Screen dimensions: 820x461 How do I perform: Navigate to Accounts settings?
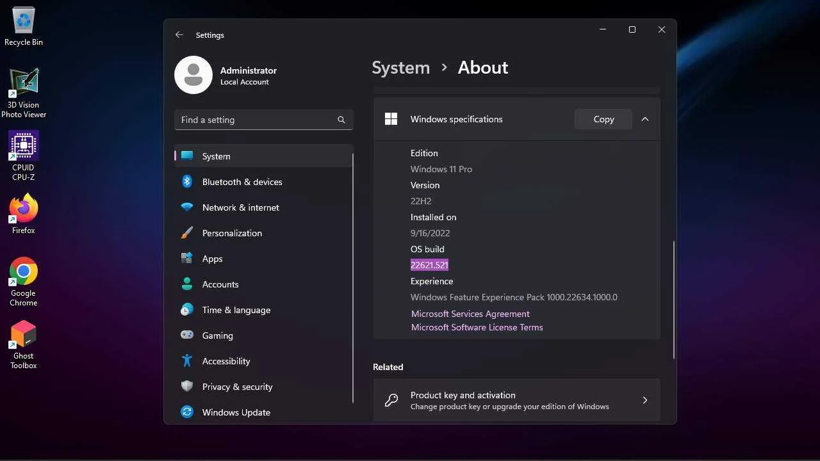tap(263, 284)
